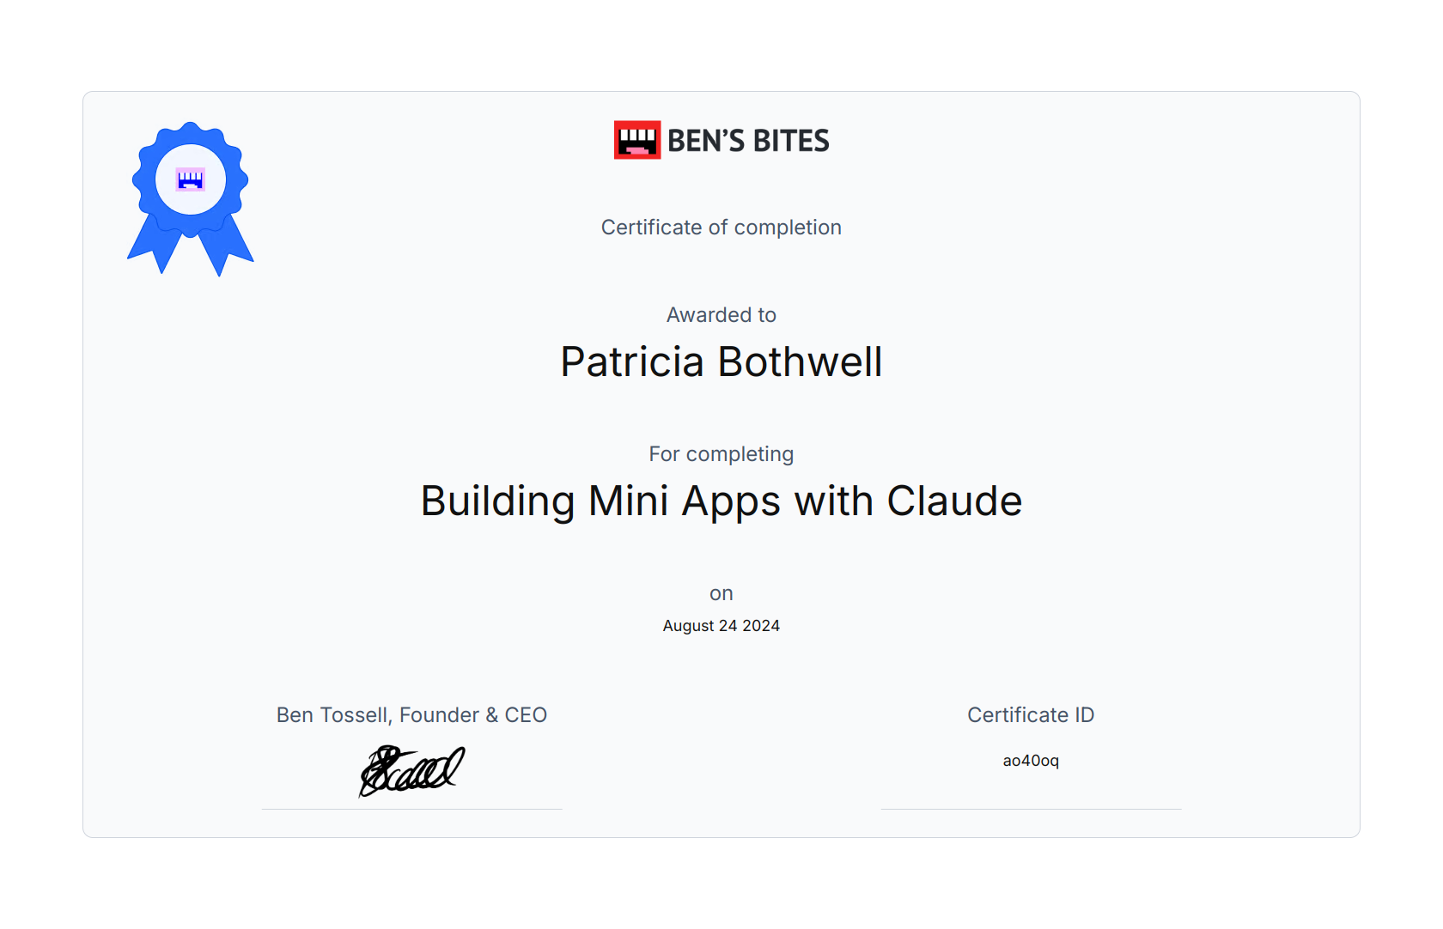Click the "For completing" label
Viewport: 1443px width, 929px height.
pos(721,454)
